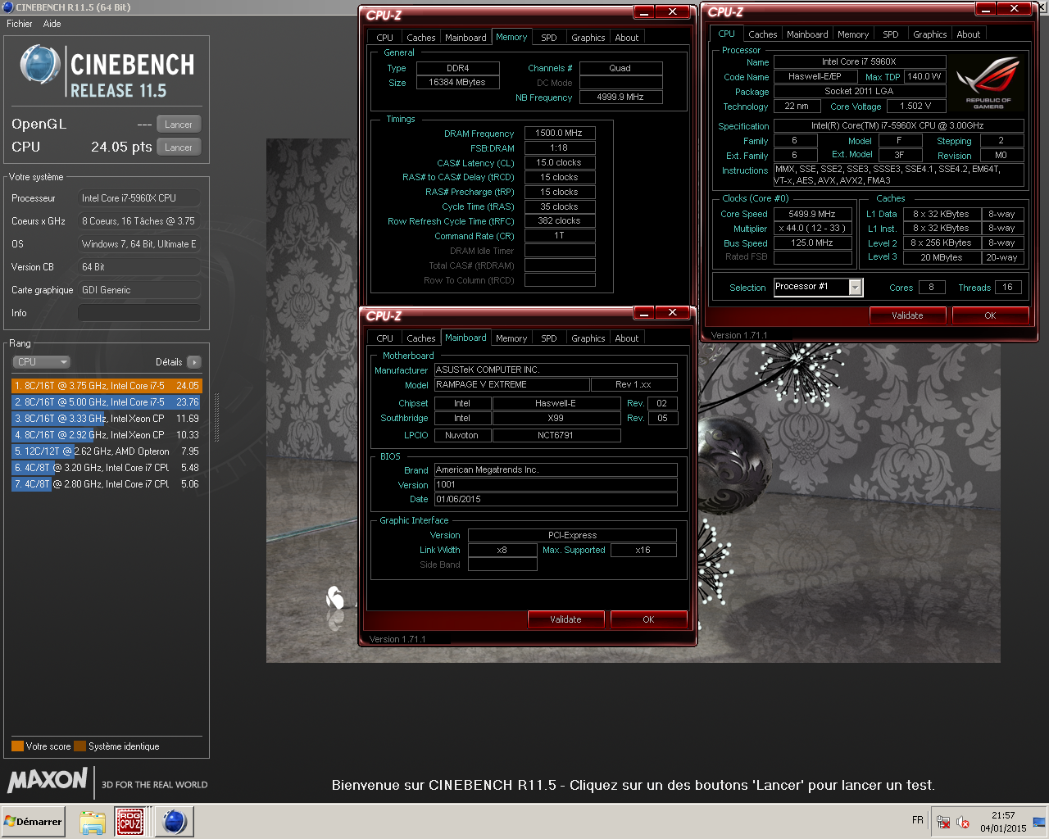The width and height of the screenshot is (1049, 839).
Task: Select ranking row 5 AMD Opteron
Action: point(107,451)
